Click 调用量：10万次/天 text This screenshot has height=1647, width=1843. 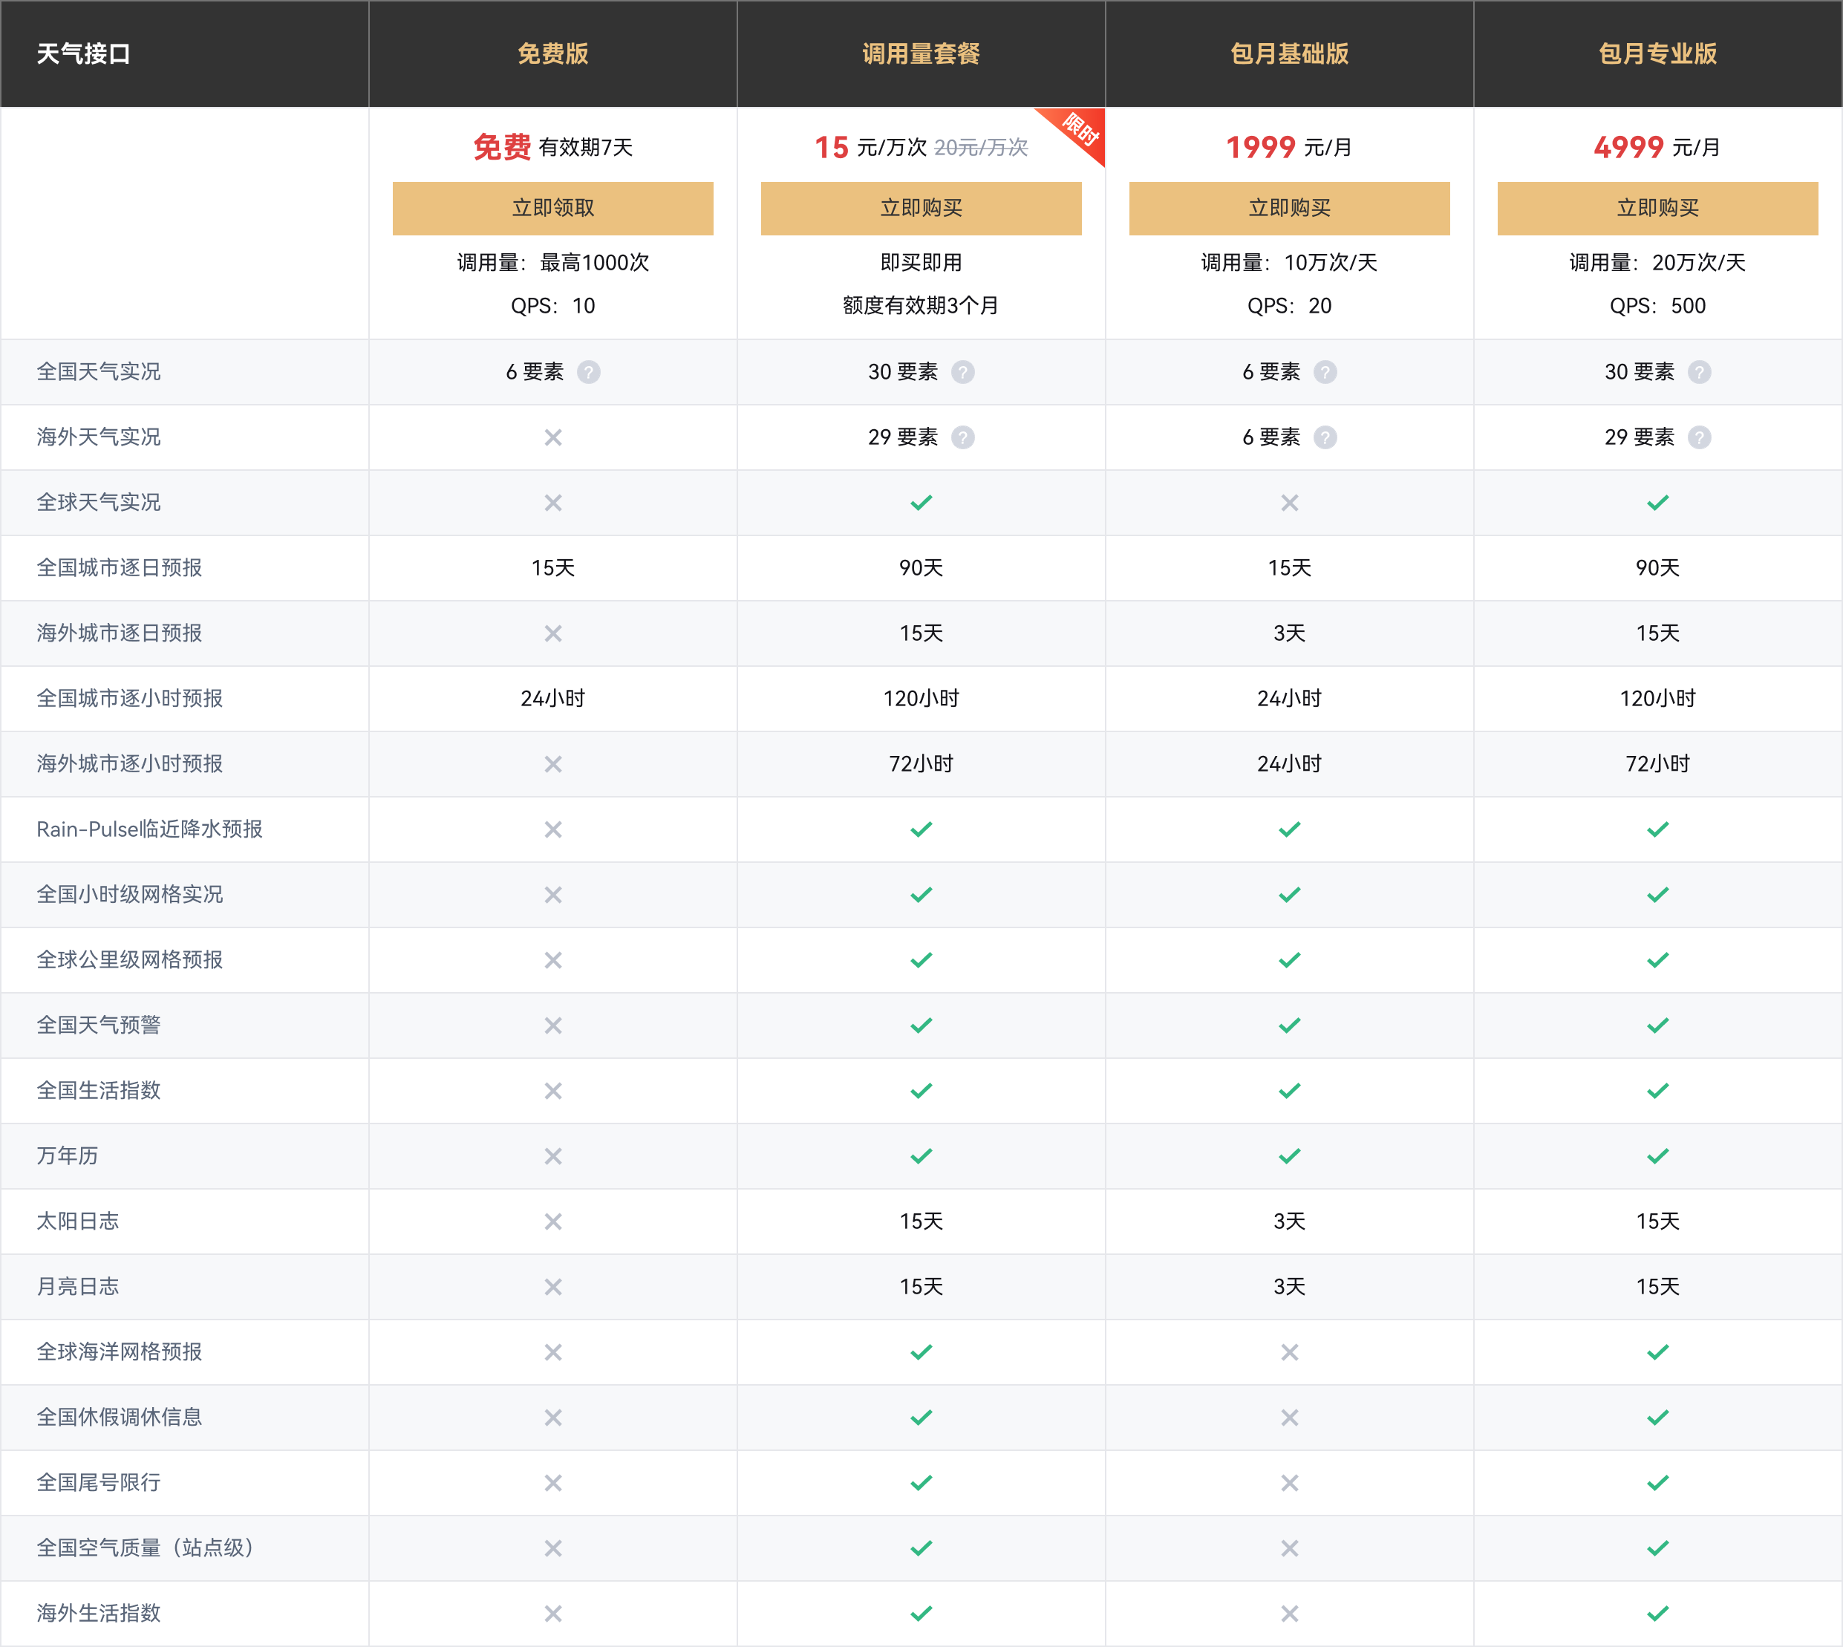pyautogui.click(x=1289, y=262)
